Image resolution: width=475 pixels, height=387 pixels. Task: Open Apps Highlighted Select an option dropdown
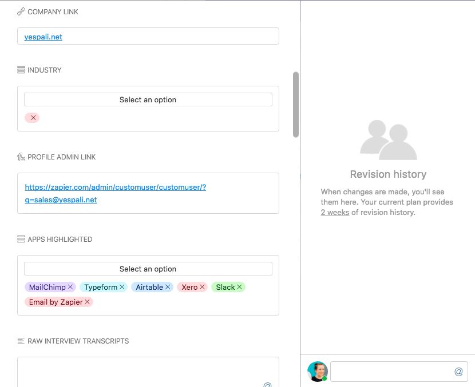(148, 269)
